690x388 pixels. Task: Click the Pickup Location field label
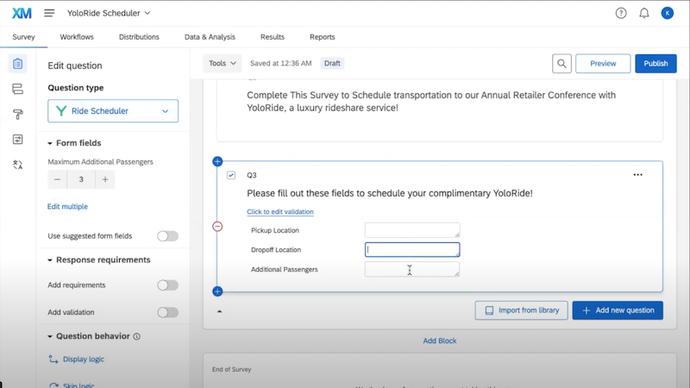coord(275,230)
